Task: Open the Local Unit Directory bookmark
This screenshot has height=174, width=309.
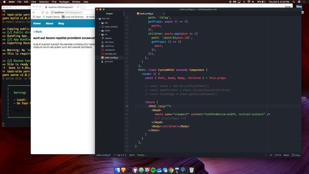Action: coord(73,17)
